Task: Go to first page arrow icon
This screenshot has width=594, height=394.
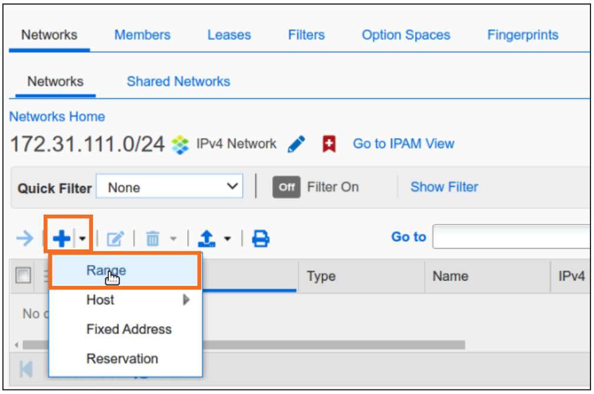Action: click(26, 369)
